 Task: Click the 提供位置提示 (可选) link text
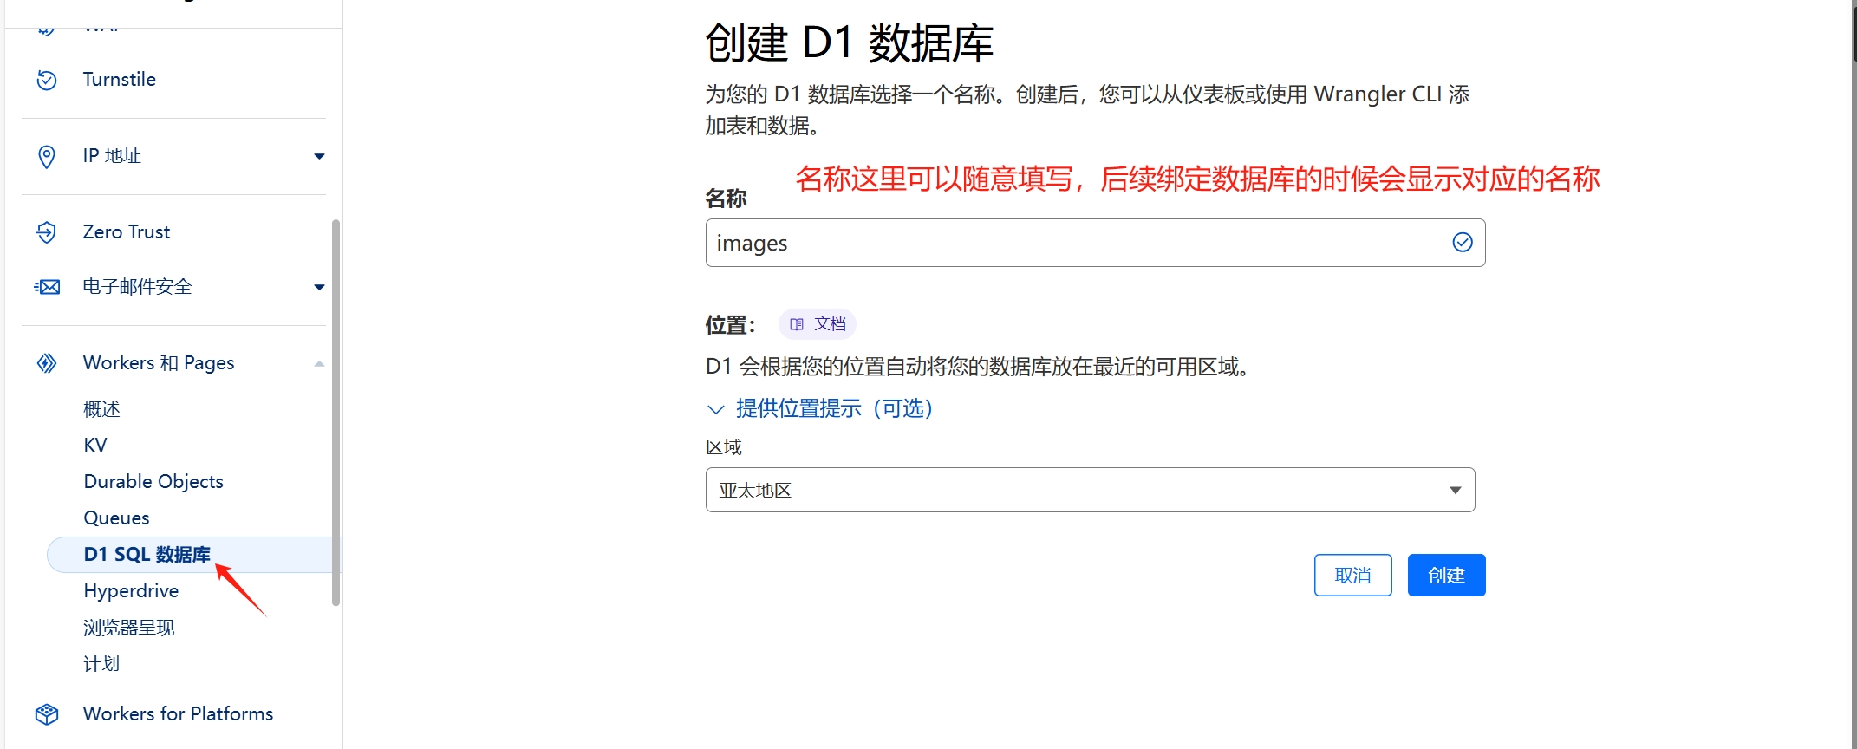(x=834, y=409)
